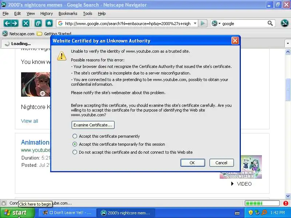
Task: Click the Examine Certificate button
Action: point(93,125)
